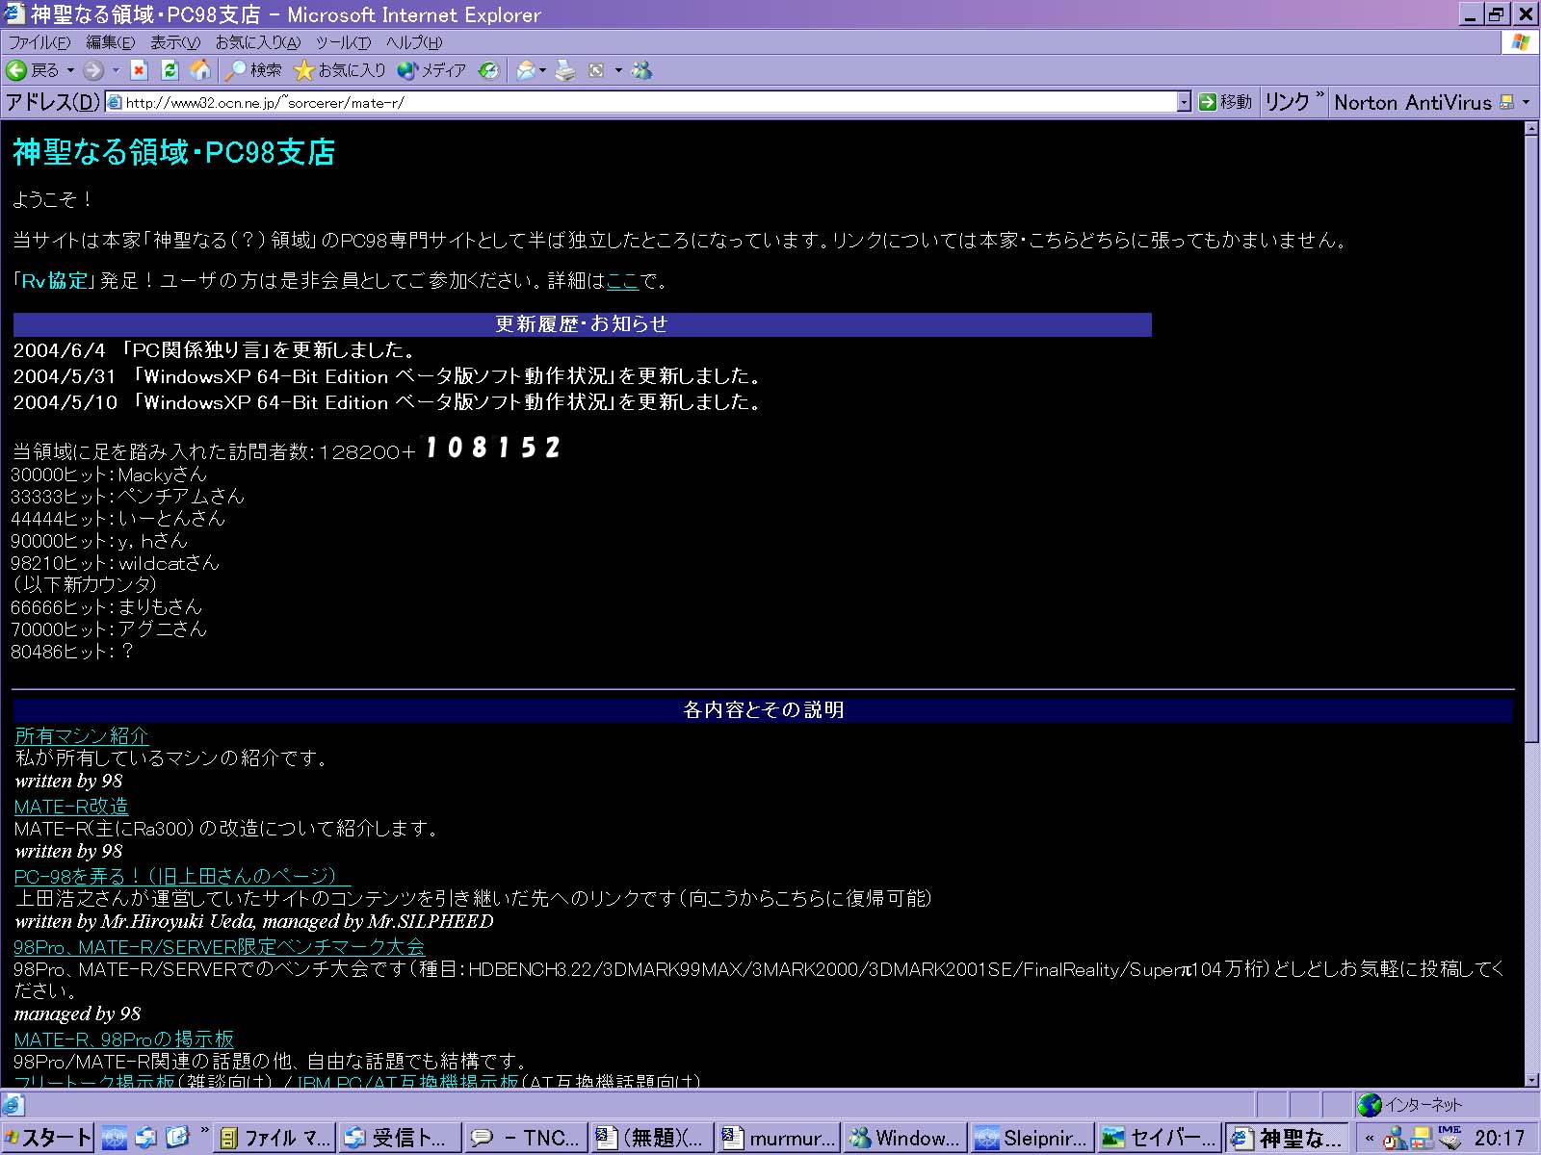The width and height of the screenshot is (1541, 1155).
Task: Follow the 所有マシン紹介 link
Action: (82, 736)
